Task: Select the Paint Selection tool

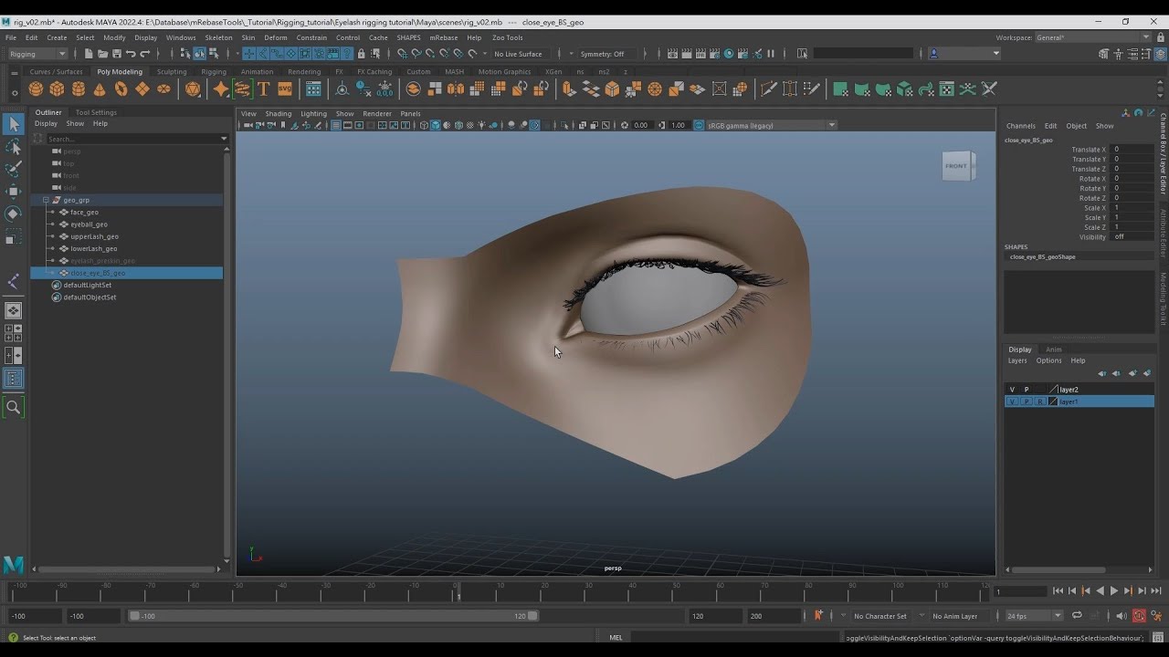Action: pyautogui.click(x=14, y=169)
